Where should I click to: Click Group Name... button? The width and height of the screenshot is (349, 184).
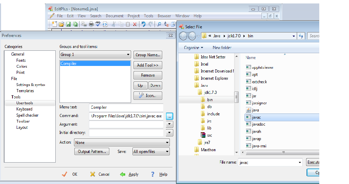(x=148, y=55)
